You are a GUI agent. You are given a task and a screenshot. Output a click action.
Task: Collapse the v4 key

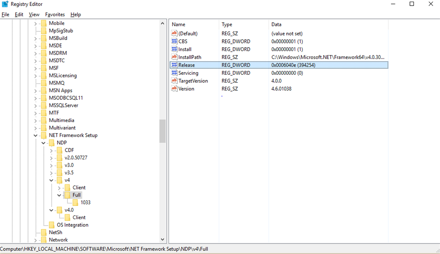pyautogui.click(x=52, y=180)
